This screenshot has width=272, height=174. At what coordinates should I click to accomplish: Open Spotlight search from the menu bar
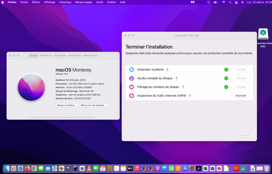[230, 2]
